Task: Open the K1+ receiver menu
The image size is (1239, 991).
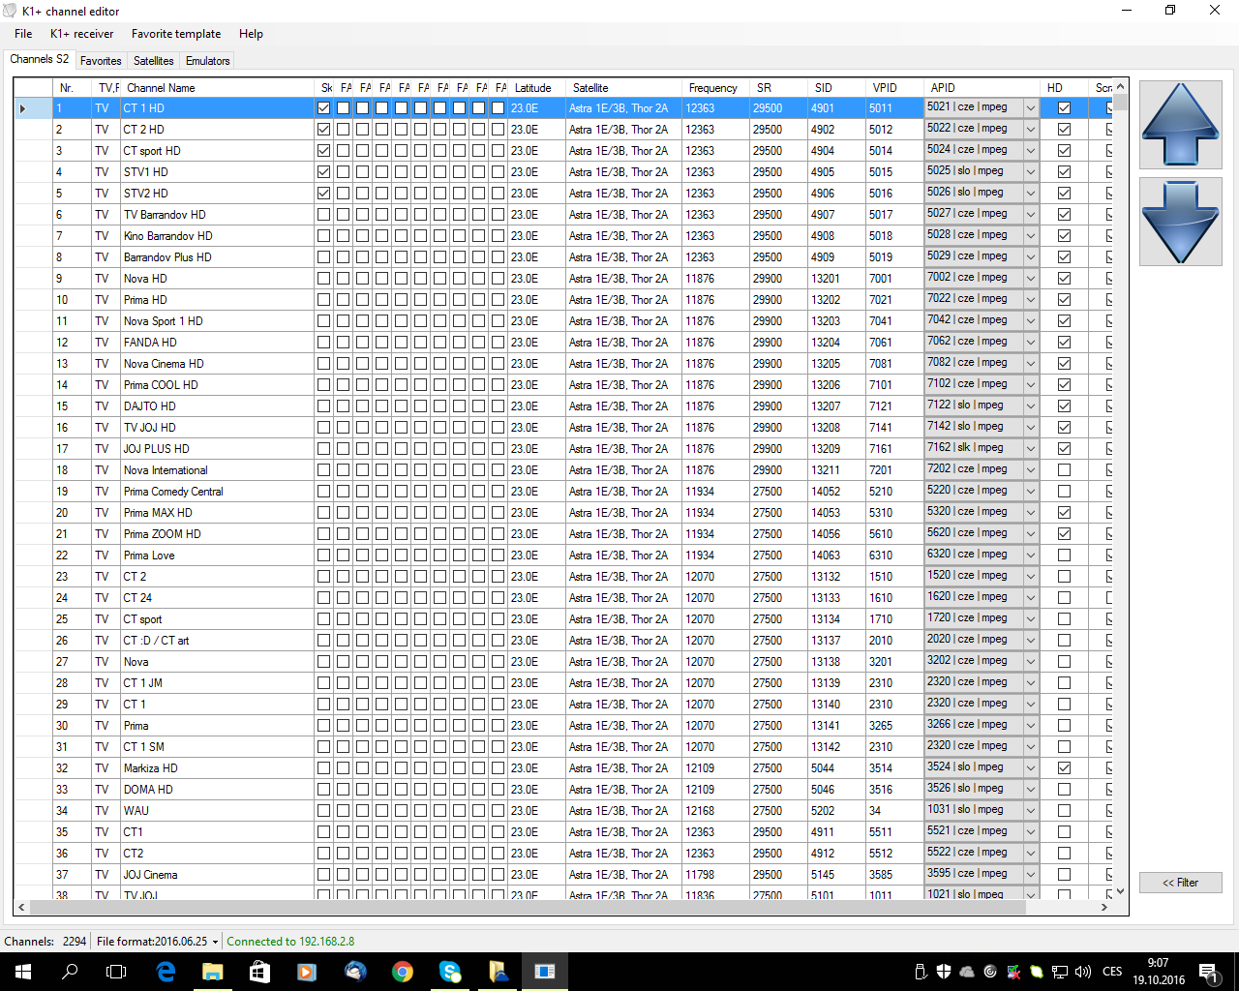Action: click(x=81, y=34)
